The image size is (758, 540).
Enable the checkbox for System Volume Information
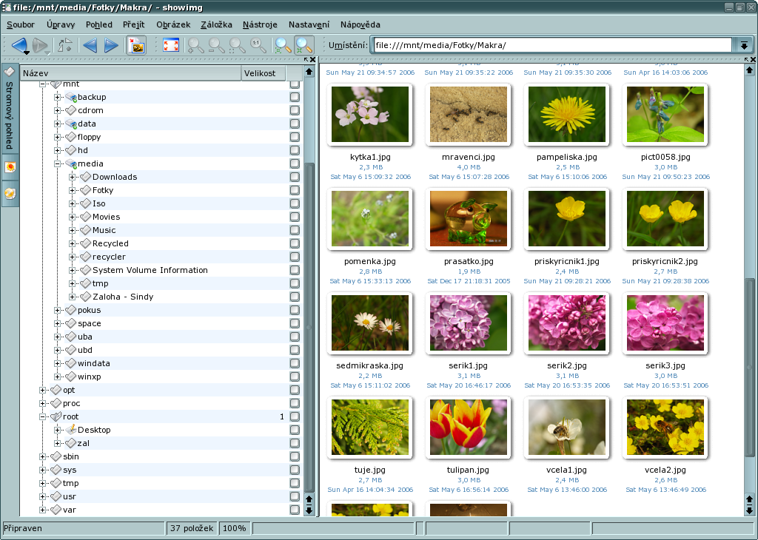pyautogui.click(x=295, y=270)
